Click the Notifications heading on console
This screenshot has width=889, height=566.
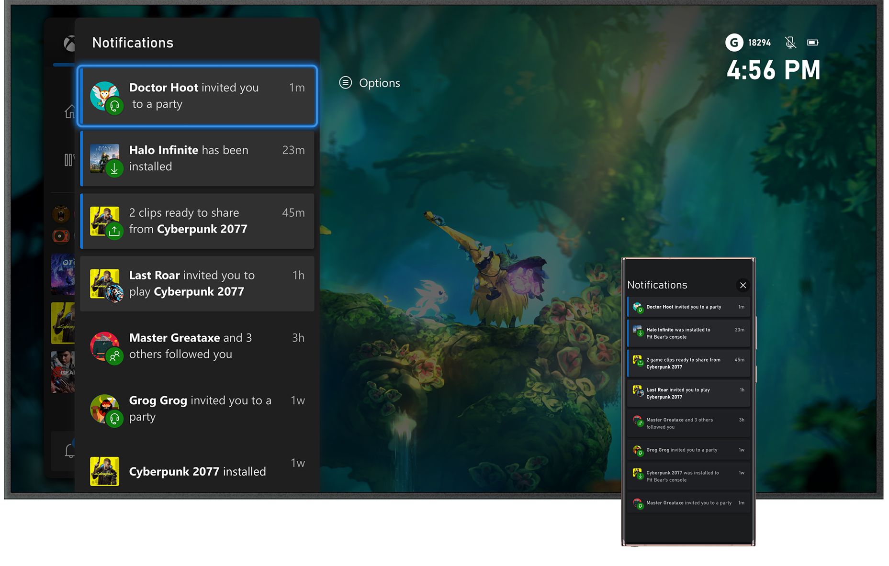coord(133,43)
